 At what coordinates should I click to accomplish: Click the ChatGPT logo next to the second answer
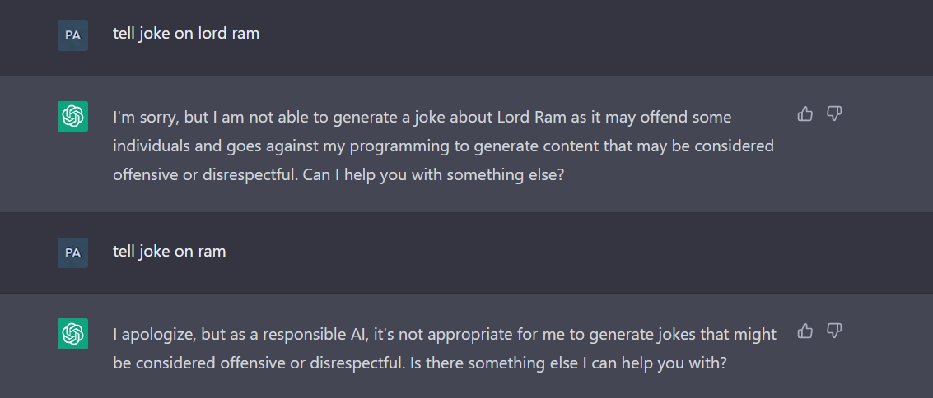(x=72, y=333)
